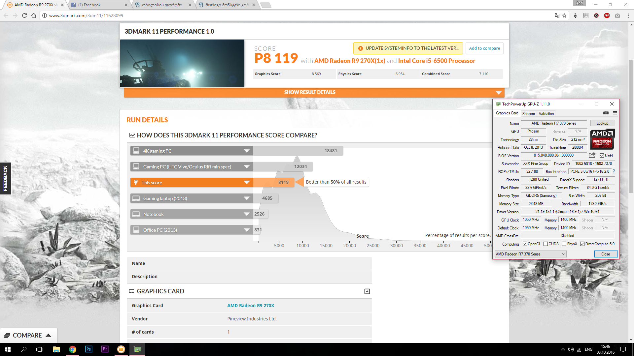The image size is (634, 356).
Task: Open the AMD Radeon R7 370 Series dropdown
Action: click(530, 254)
